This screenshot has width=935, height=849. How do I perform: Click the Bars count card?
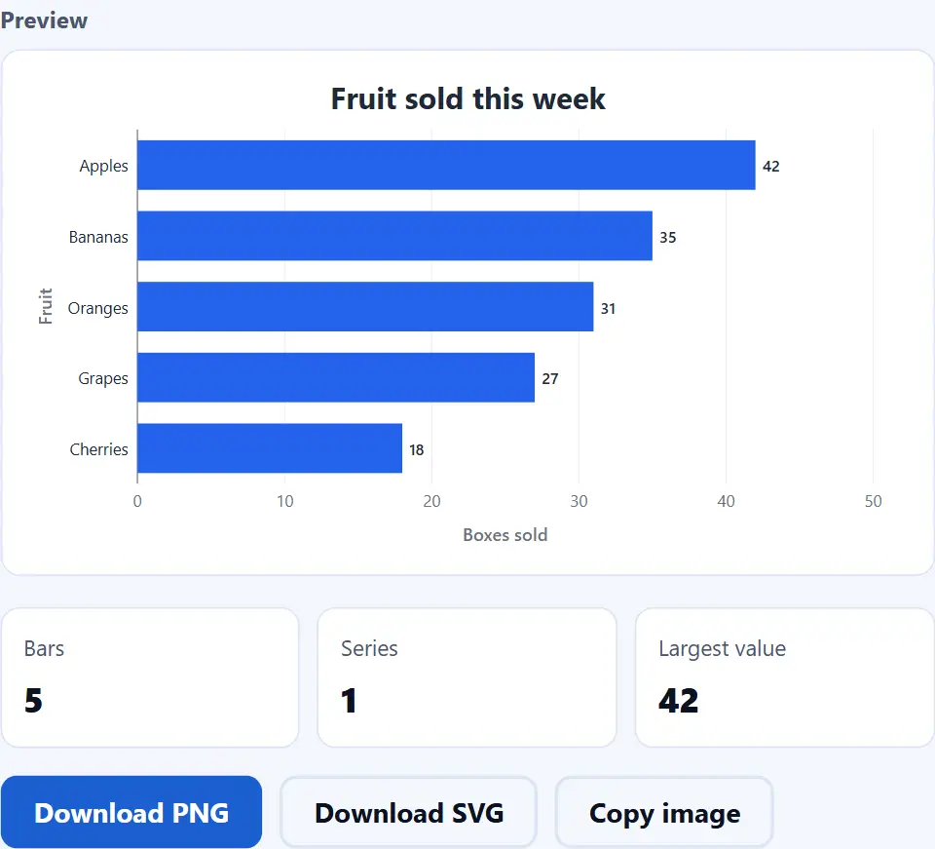[x=150, y=677]
